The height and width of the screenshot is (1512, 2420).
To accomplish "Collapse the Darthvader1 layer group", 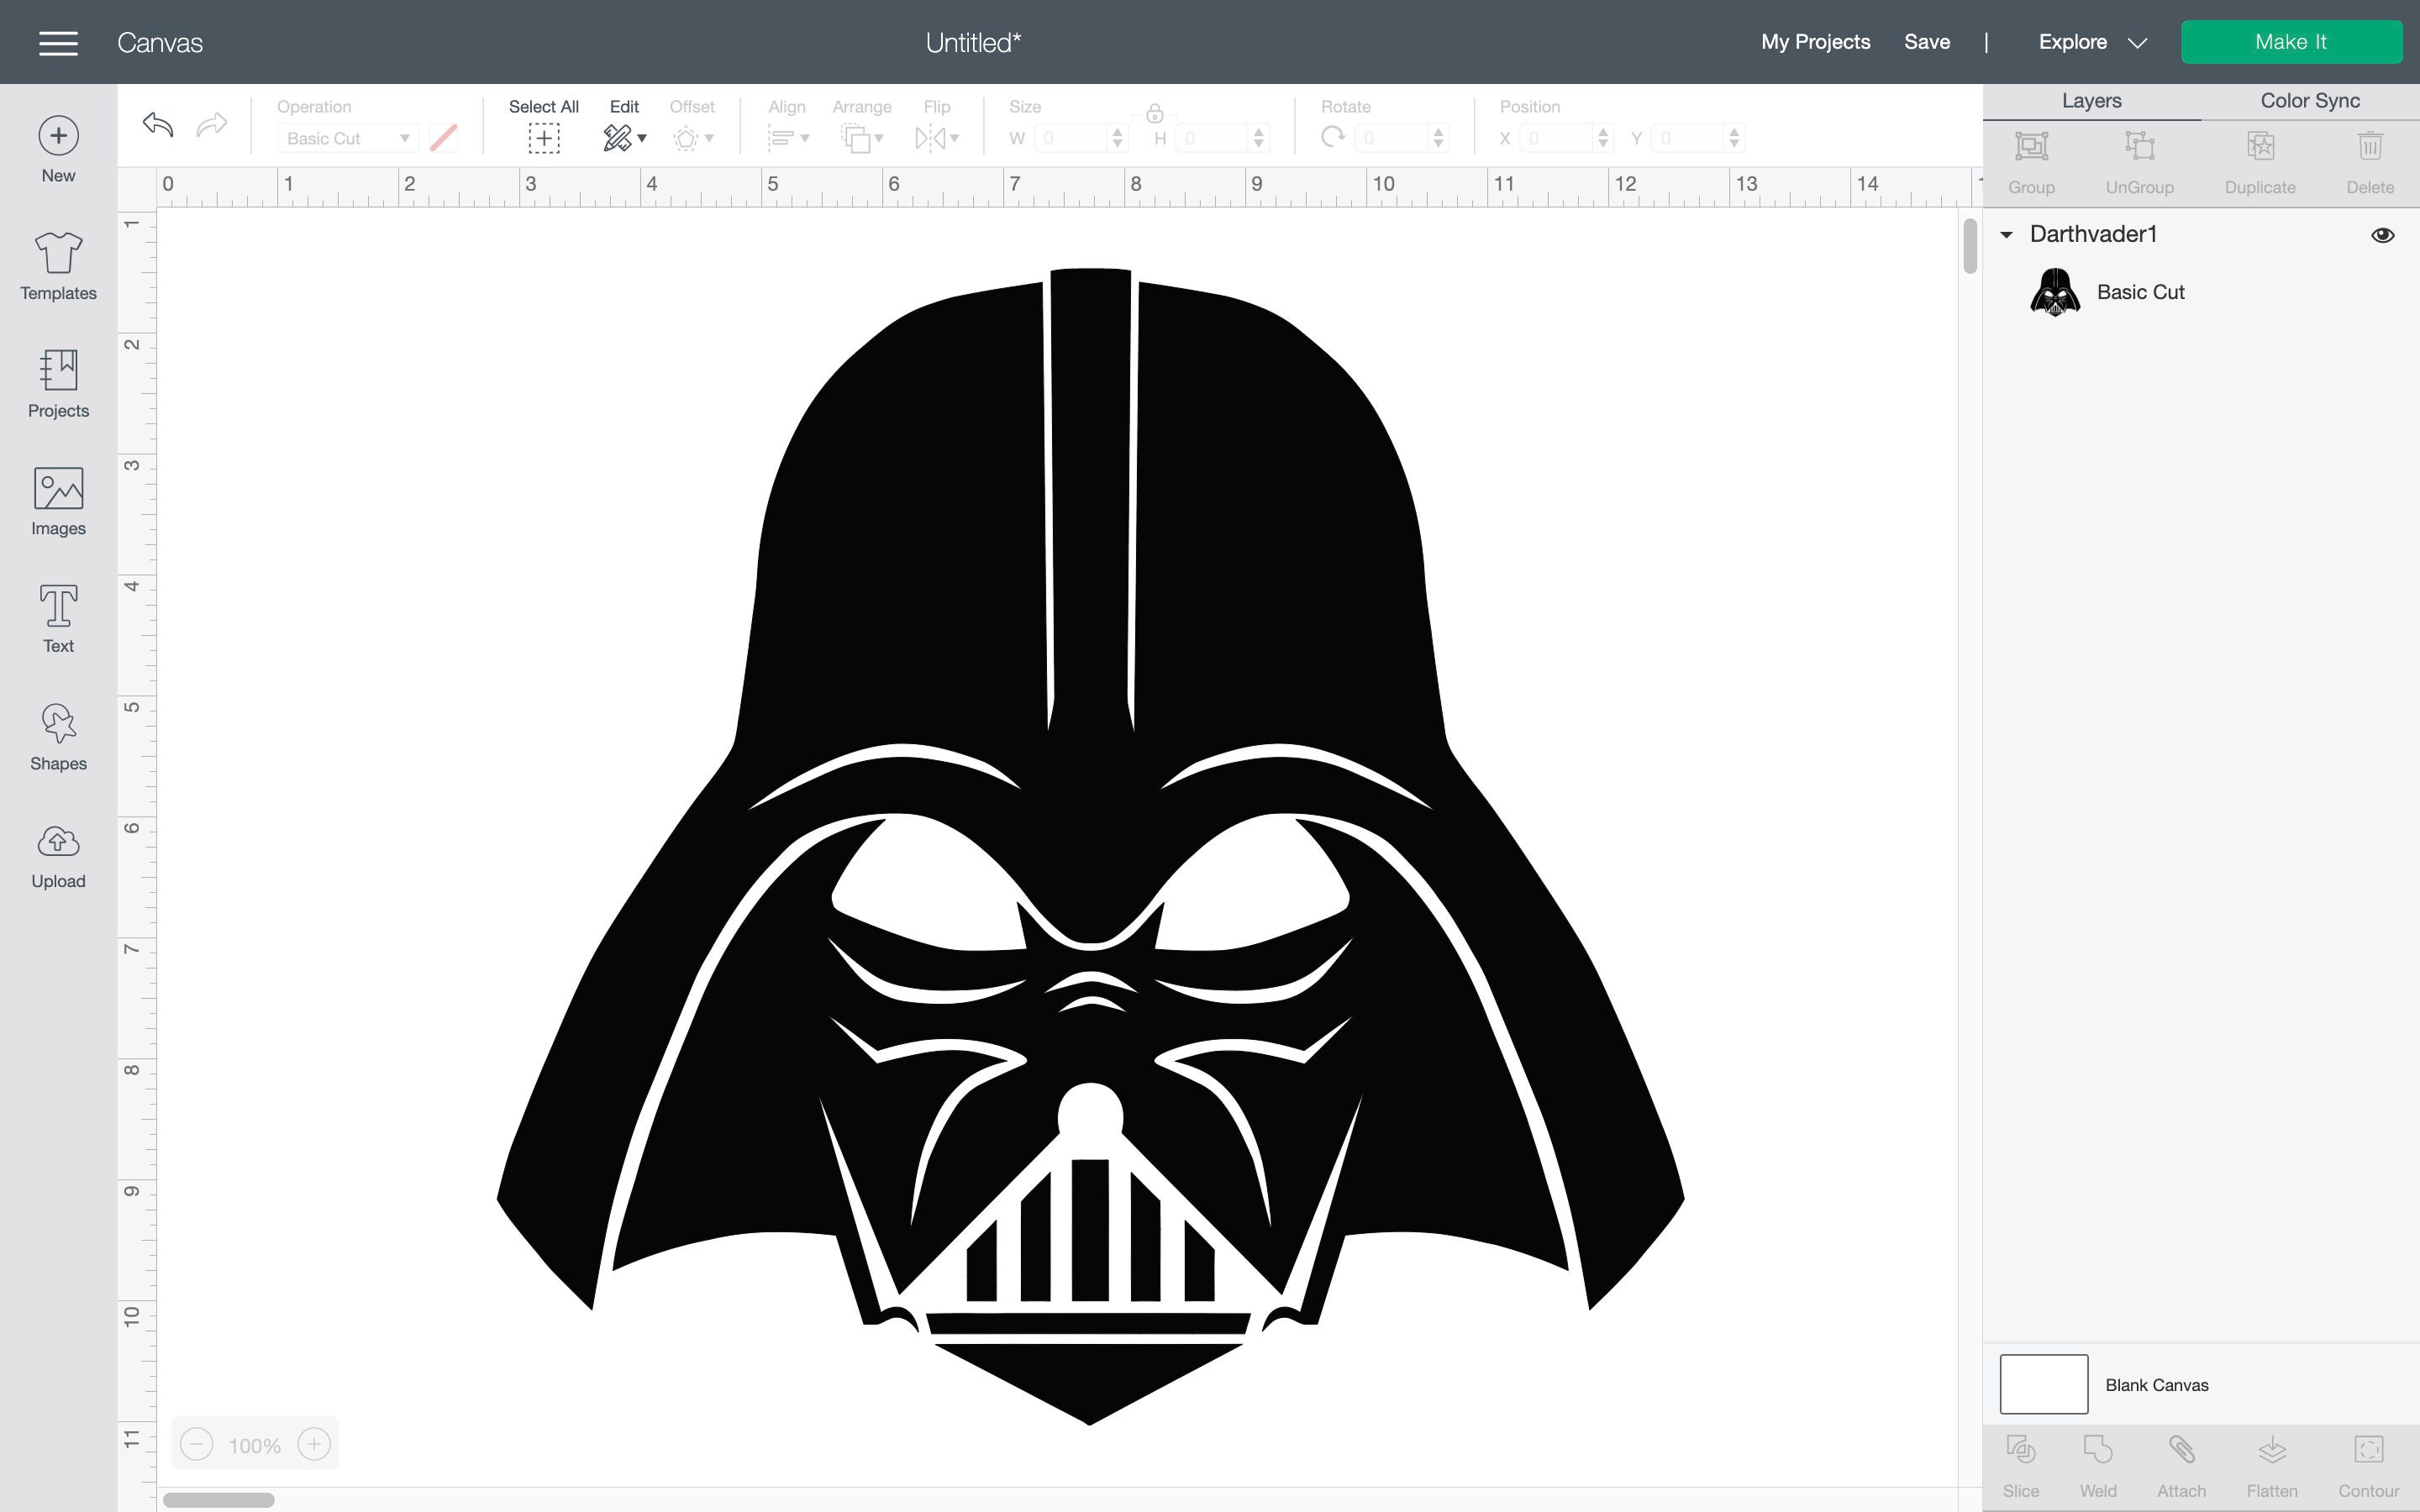I will [x=2008, y=234].
